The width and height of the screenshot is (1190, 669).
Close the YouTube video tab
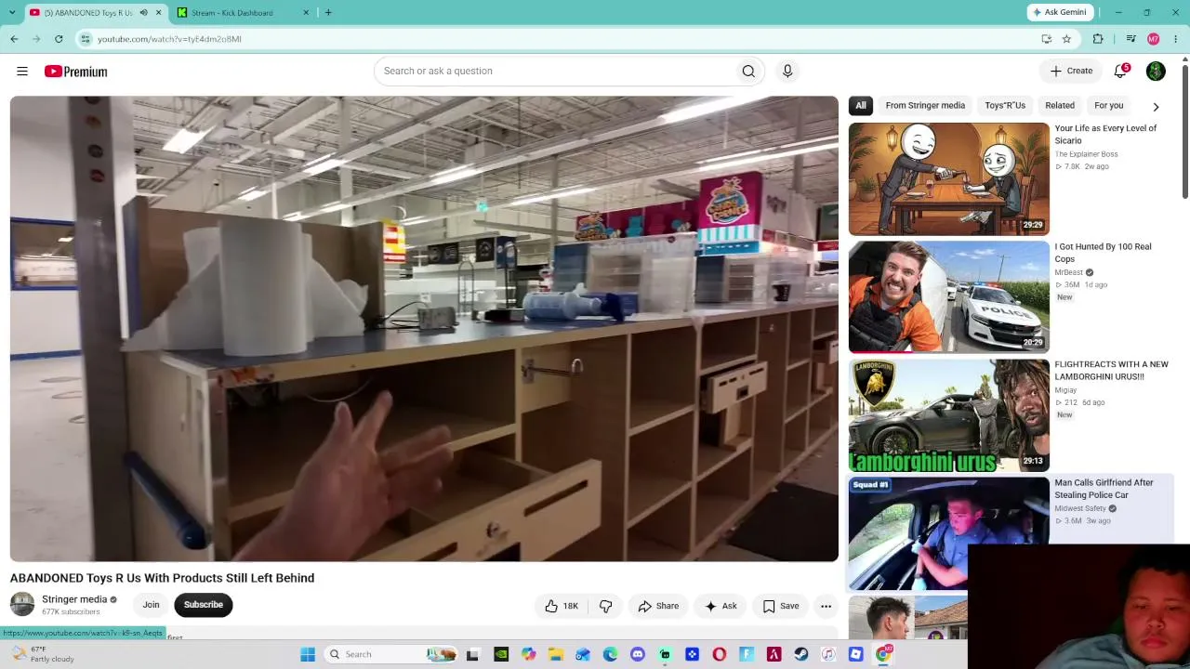point(159,13)
